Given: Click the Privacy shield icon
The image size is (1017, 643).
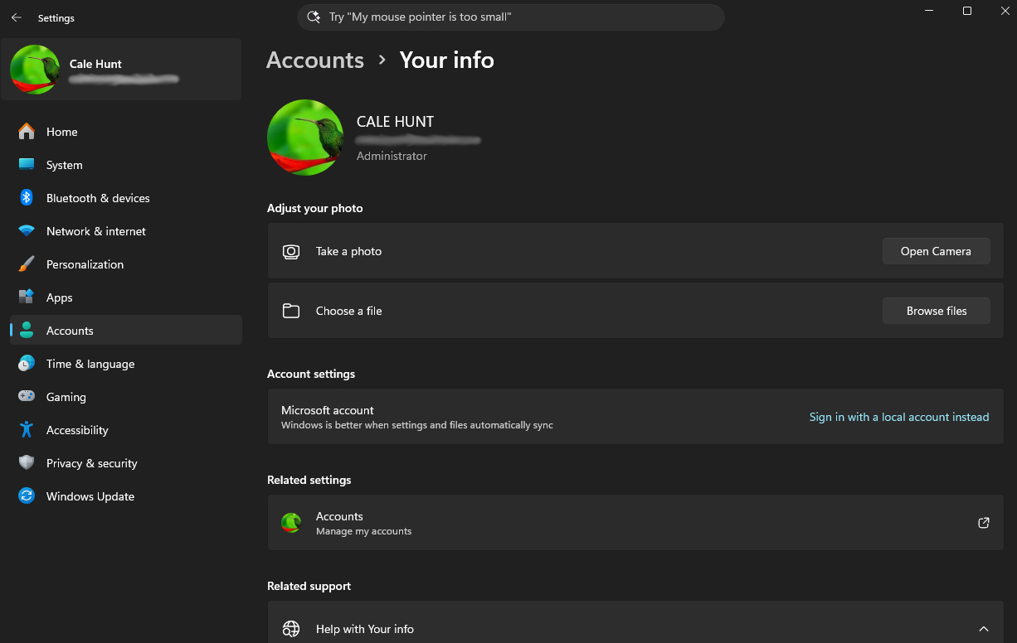Looking at the screenshot, I should (27, 463).
